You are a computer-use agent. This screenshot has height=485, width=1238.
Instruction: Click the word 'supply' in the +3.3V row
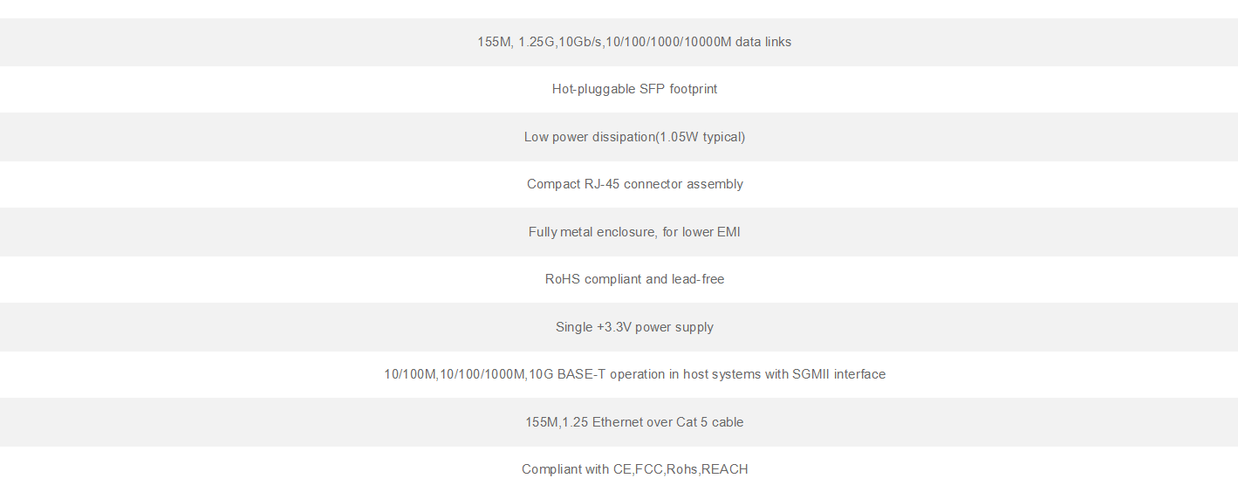click(x=694, y=327)
